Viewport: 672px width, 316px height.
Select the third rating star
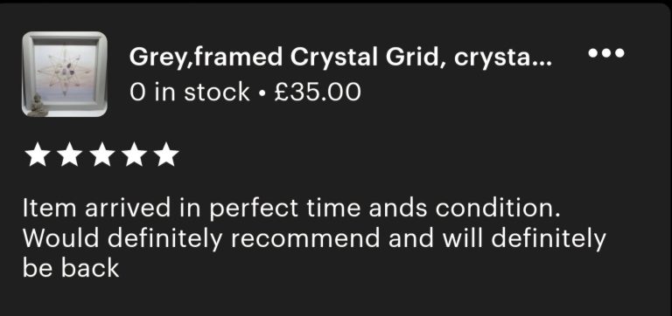tap(102, 155)
